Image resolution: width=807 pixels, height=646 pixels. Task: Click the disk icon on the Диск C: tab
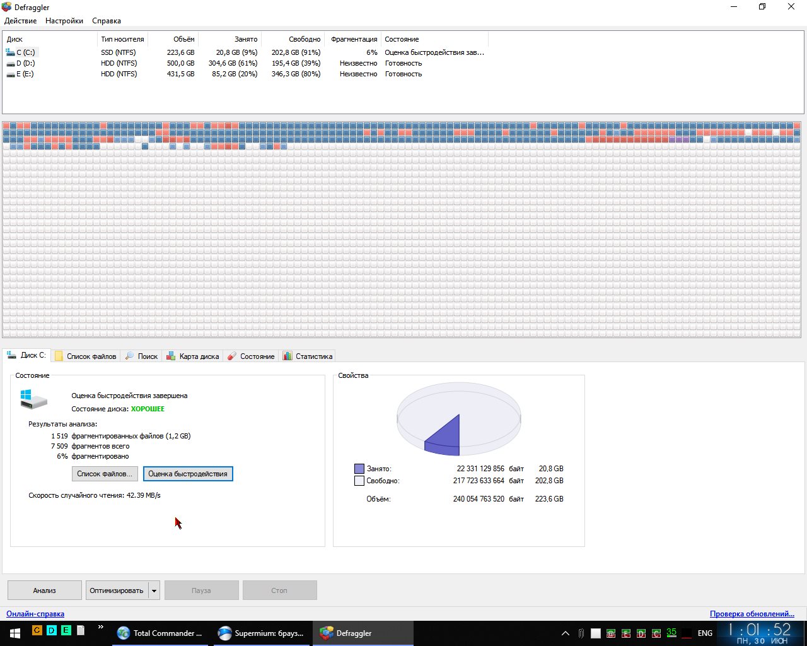pyautogui.click(x=11, y=355)
